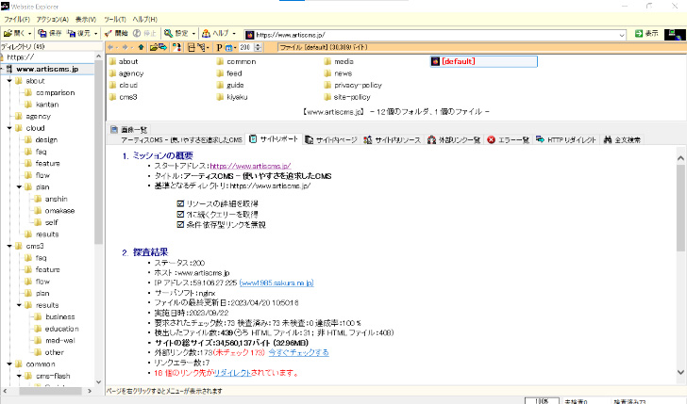Collapse the cms-flash tree node
Viewport: 687px width, 404px height.
[19, 376]
